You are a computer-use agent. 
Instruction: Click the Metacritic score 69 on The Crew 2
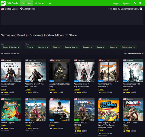click(68, 120)
